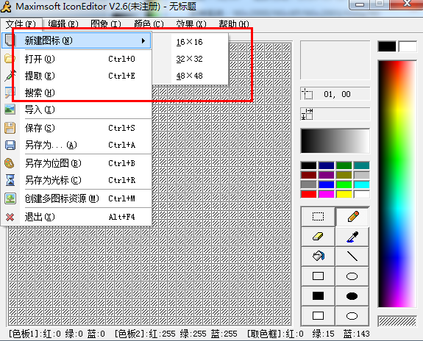Select the pencil drawing tool
Image resolution: width=423 pixels, height=341 pixels.
(352, 217)
